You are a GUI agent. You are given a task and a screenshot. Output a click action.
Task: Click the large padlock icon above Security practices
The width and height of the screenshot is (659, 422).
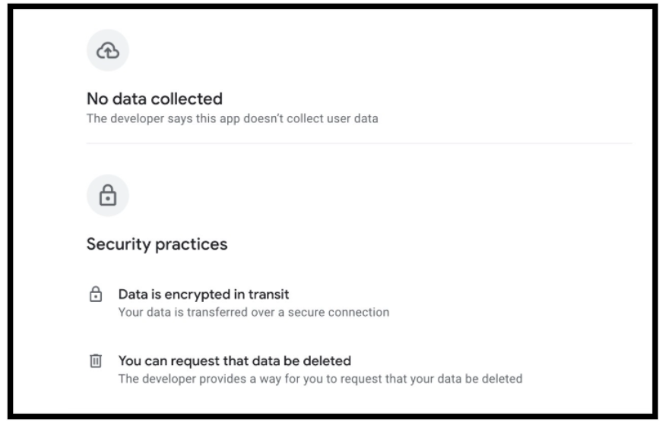click(x=107, y=196)
